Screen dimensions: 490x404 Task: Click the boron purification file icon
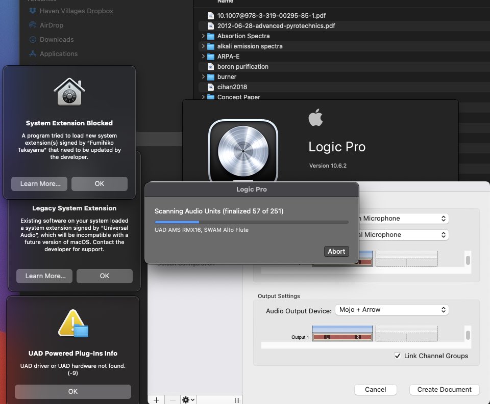211,67
